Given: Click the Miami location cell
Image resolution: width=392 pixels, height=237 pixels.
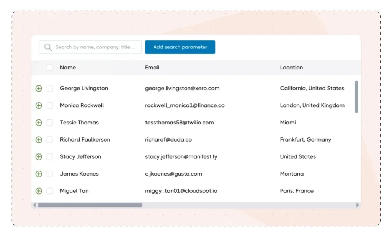Looking at the screenshot, I should (288, 123).
